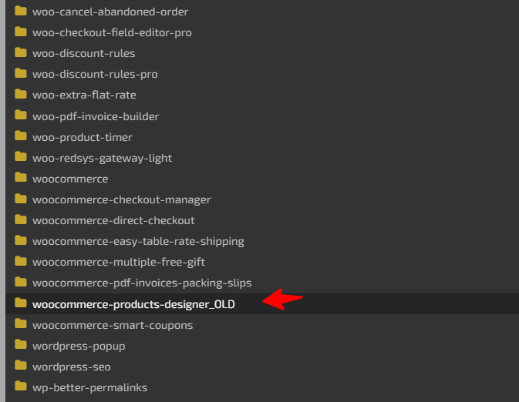Screen dimensions: 519x402
Task: Click folder icon of woocommerce-products-designer_OLD
Action: point(21,303)
